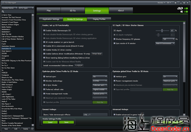Toggle Enable Geforce driver modification checkbox
This screenshot has width=191, height=132.
click(44, 54)
